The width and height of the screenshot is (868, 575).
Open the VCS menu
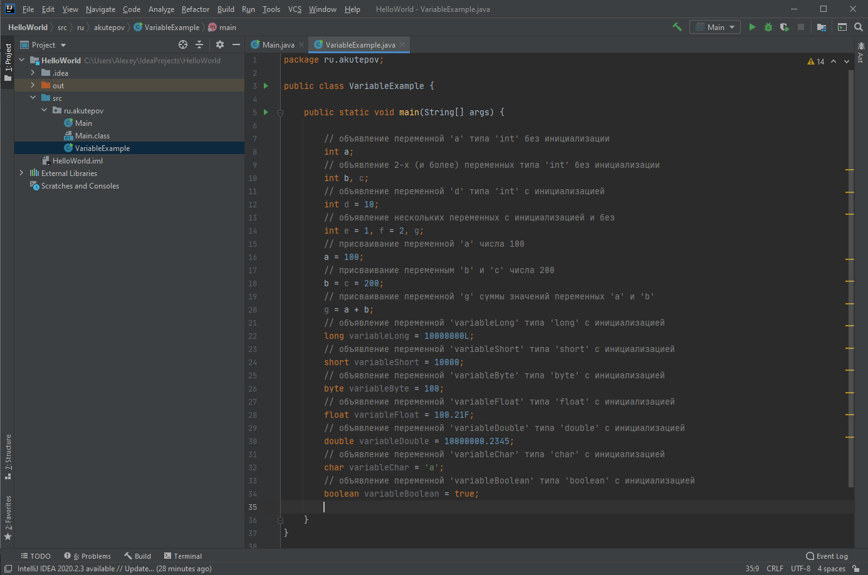(x=295, y=9)
